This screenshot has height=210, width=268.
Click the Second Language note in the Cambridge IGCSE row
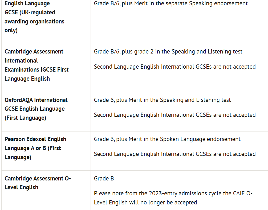[x=175, y=67]
